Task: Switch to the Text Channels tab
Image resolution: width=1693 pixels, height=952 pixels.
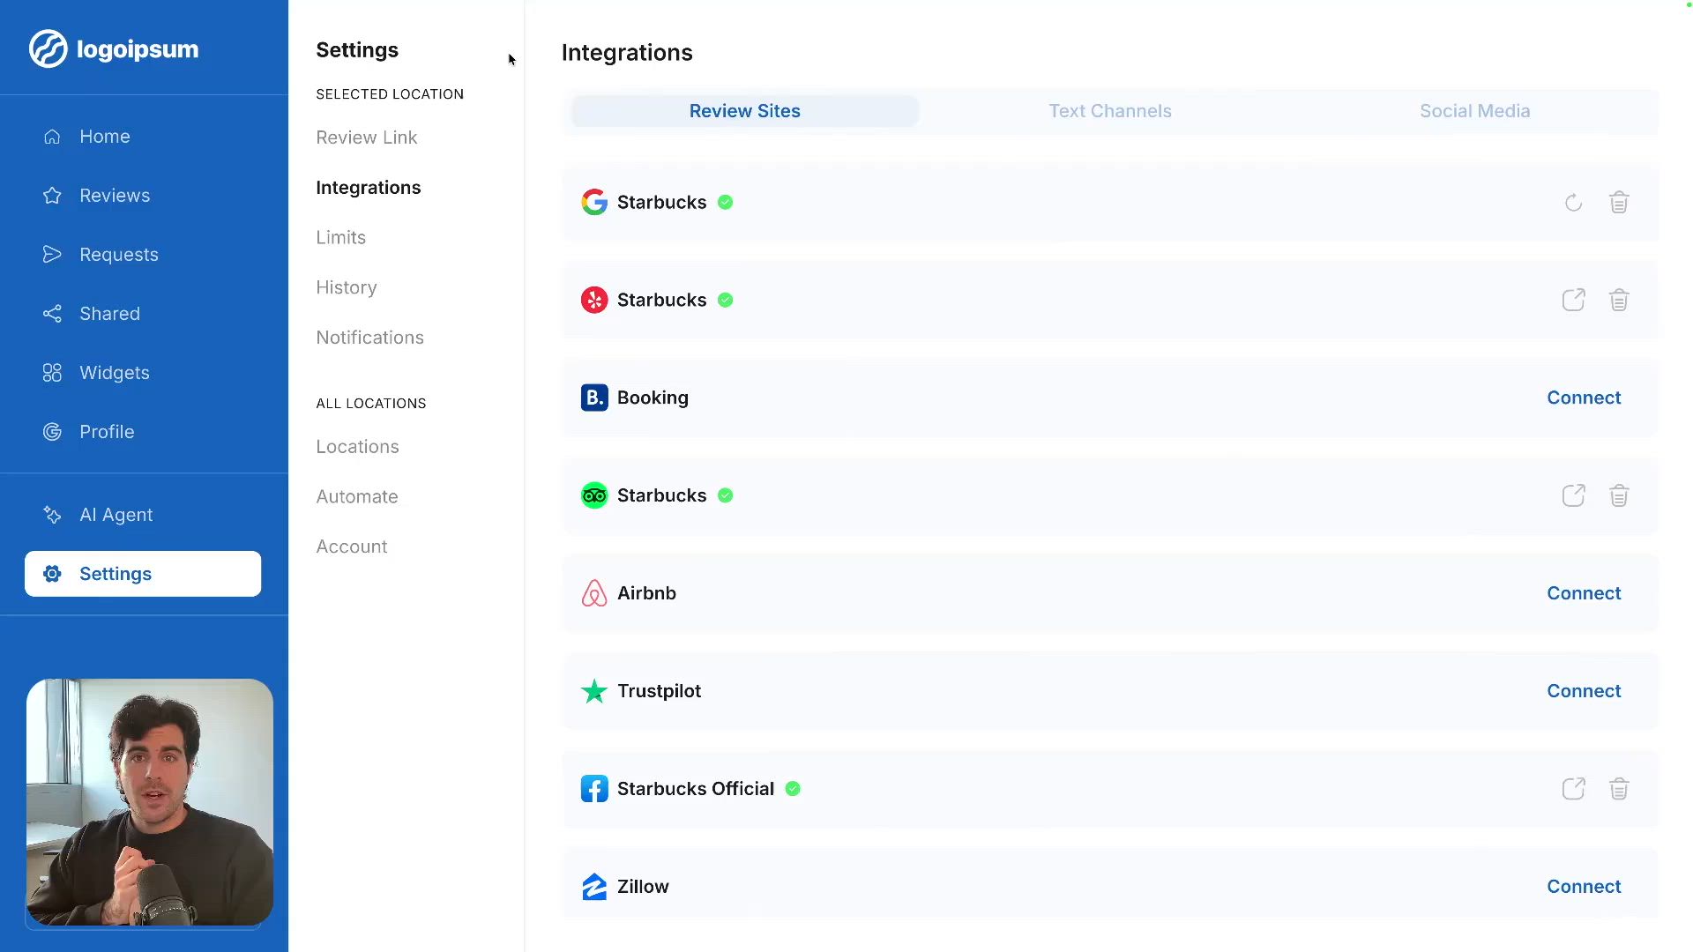Action: point(1109,111)
